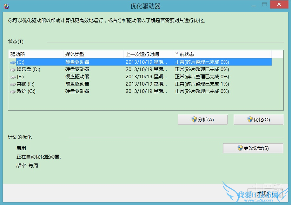Select the 娱乐盘 (D:) drive icon

(x=13, y=70)
